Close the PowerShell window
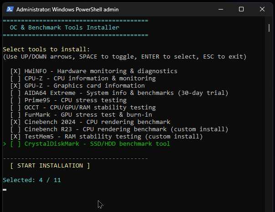The width and height of the screenshot is (275, 212). (262, 9)
